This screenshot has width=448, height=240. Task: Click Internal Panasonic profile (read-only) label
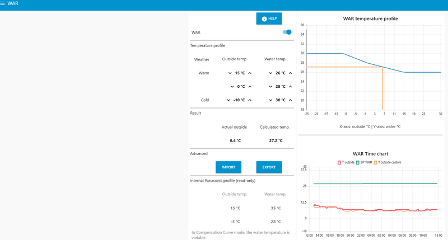[x=223, y=181]
